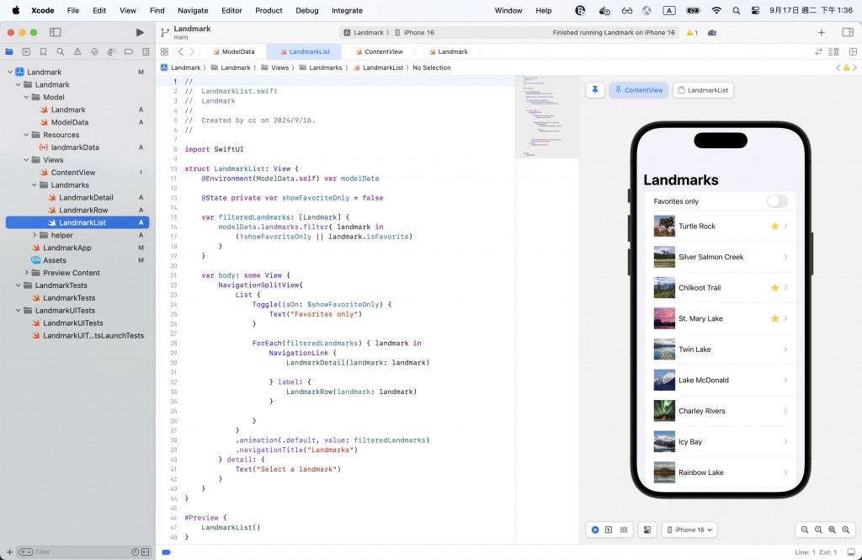The width and height of the screenshot is (862, 560).
Task: Toggle the recent files filter in navigator
Action: tap(136, 552)
